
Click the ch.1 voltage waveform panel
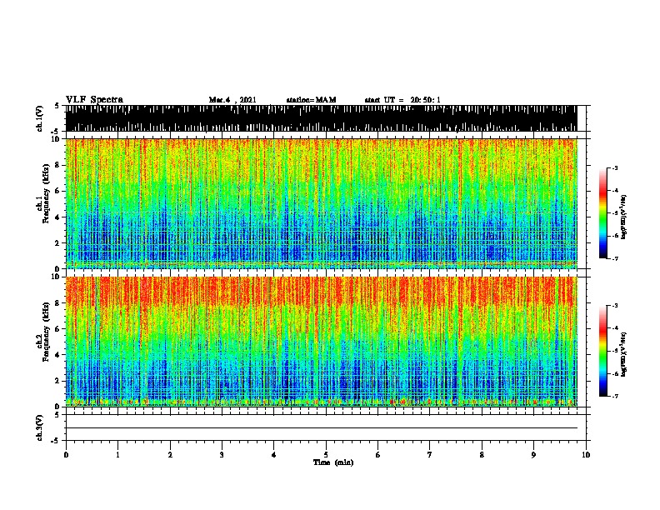[321, 118]
